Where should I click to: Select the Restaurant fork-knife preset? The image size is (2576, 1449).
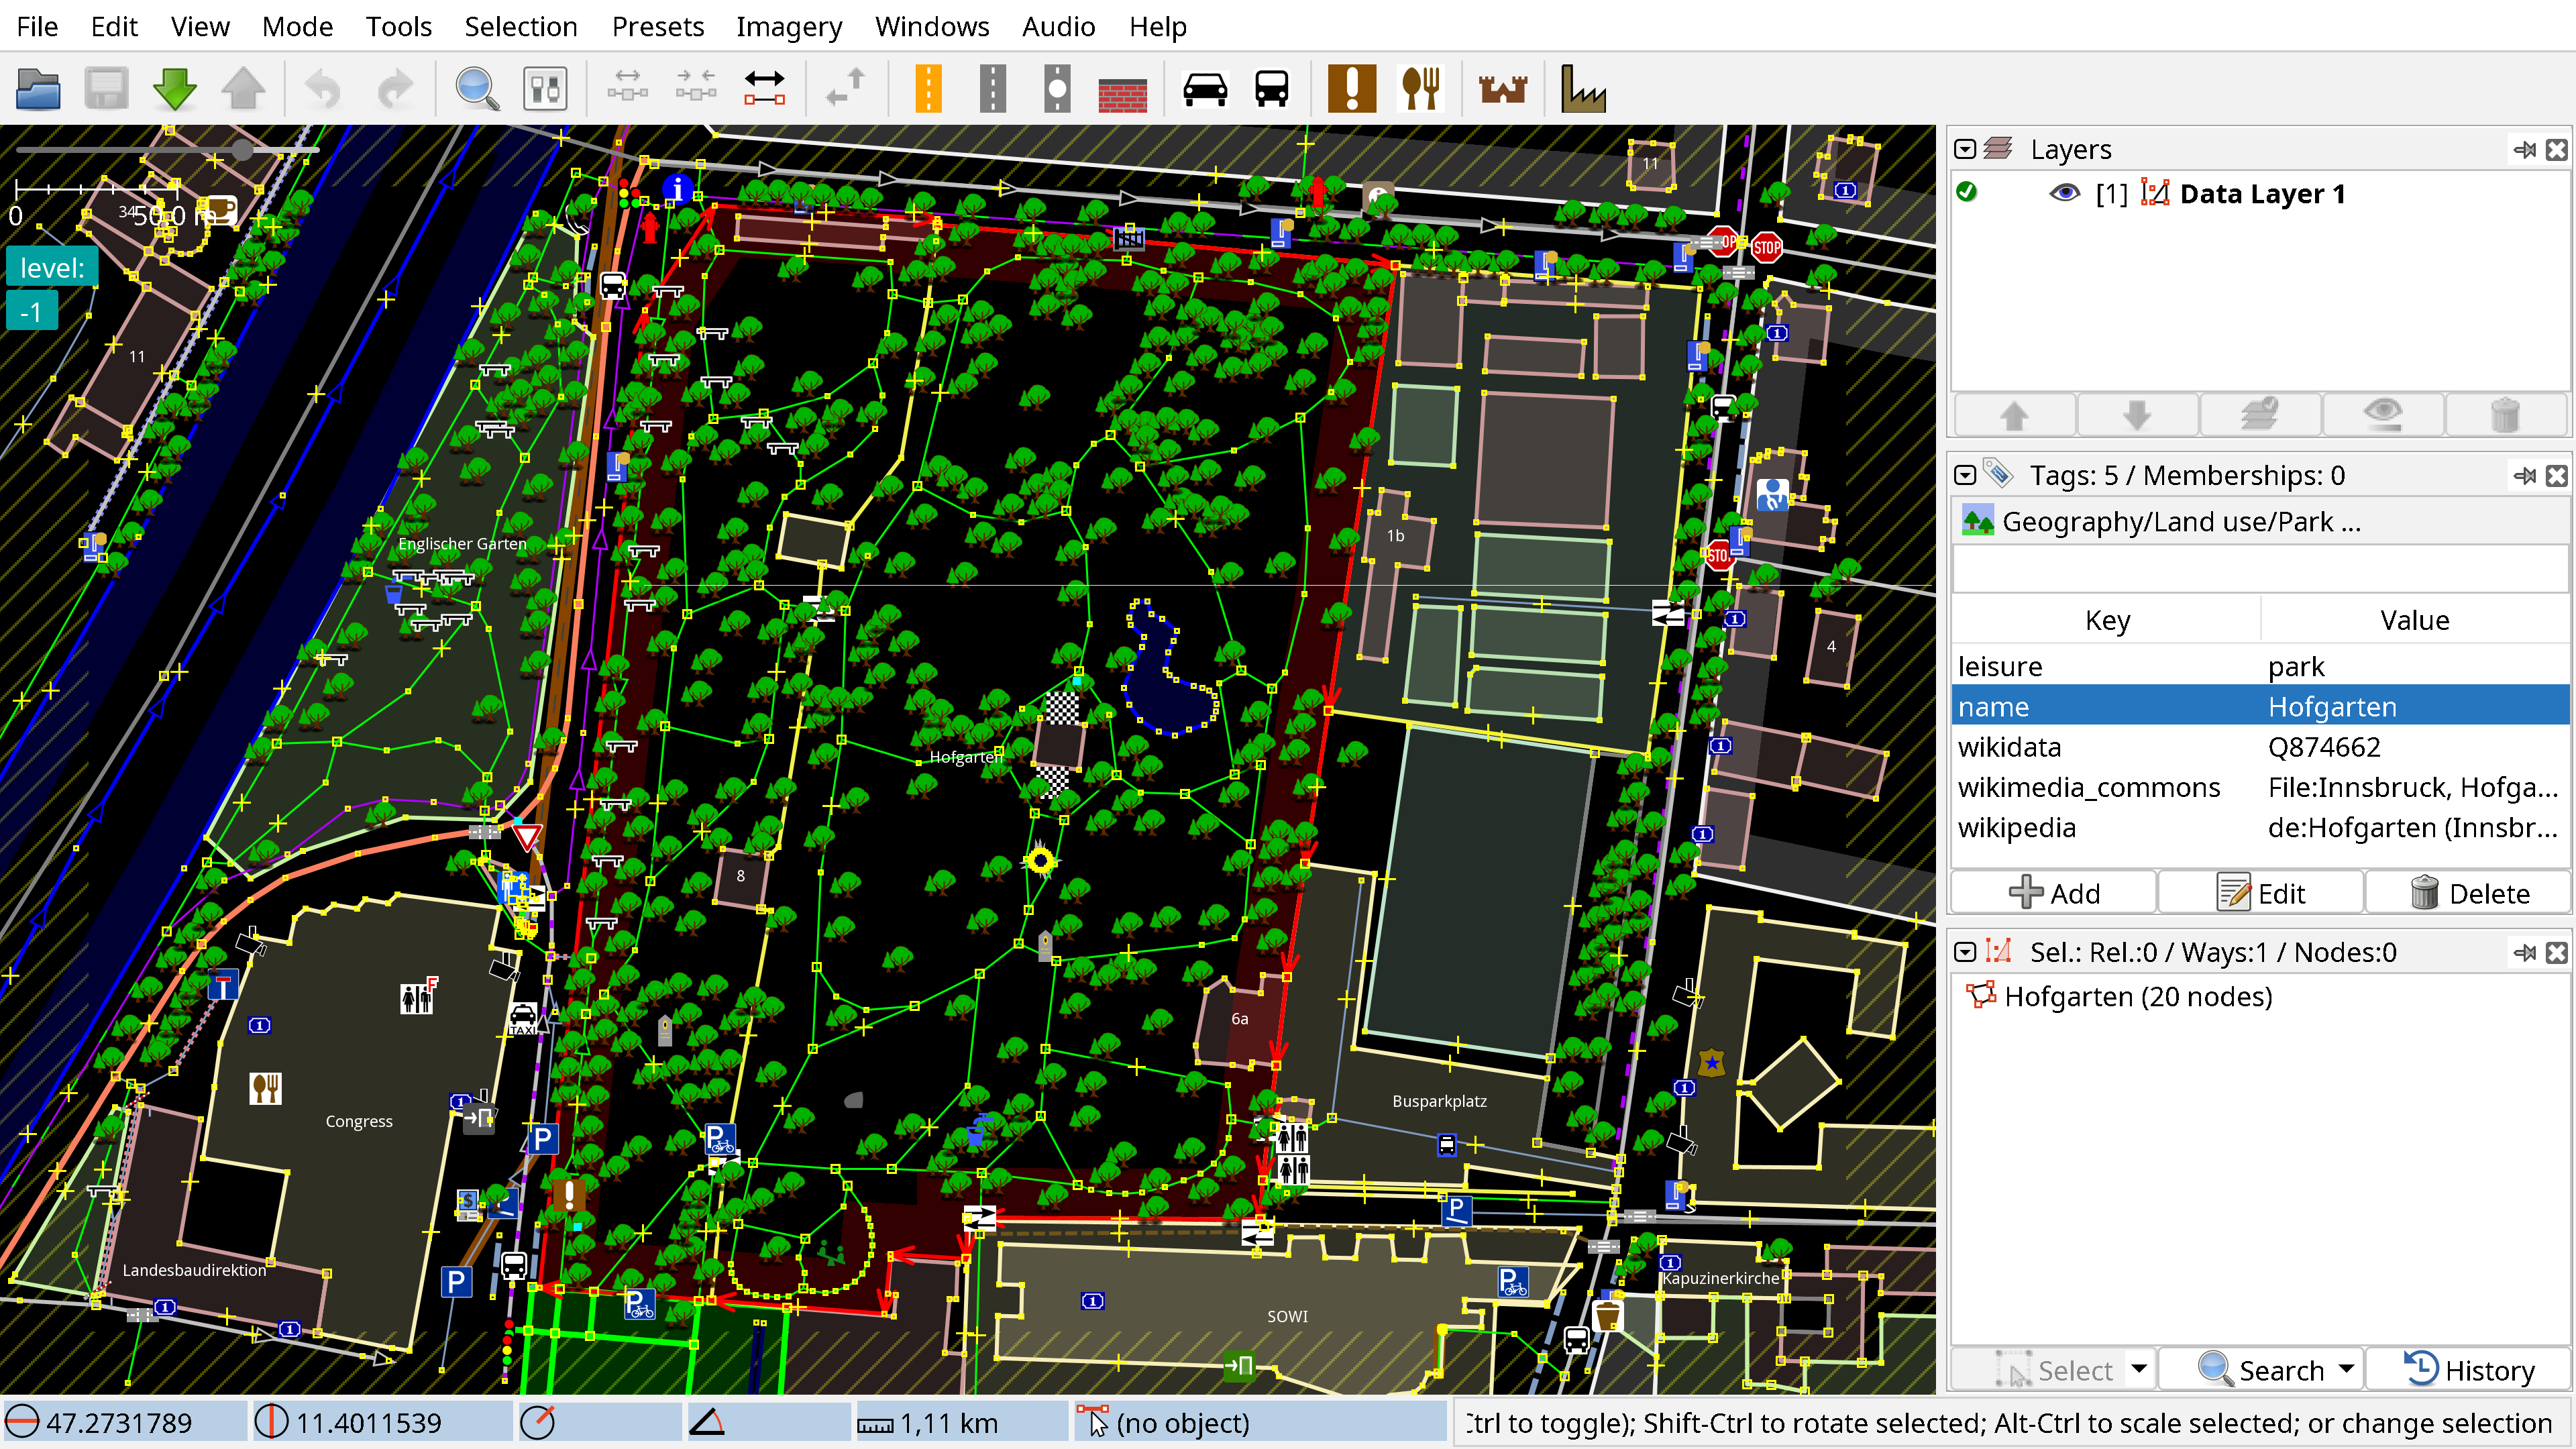pyautogui.click(x=1420, y=90)
